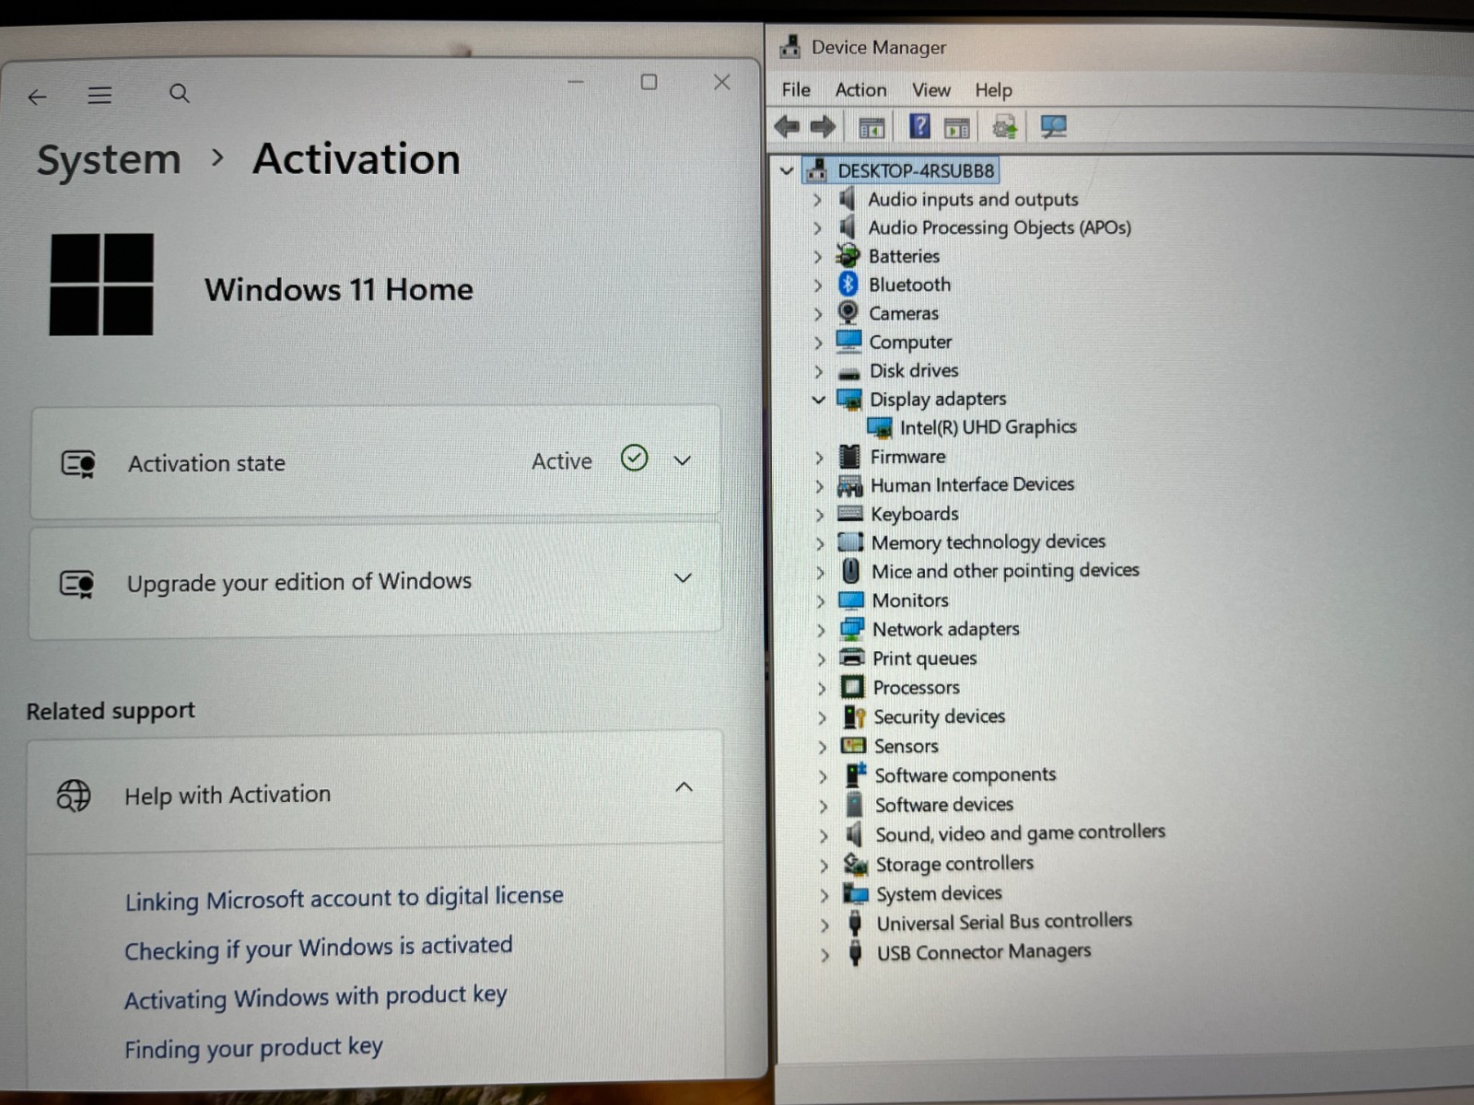The height and width of the screenshot is (1105, 1474).
Task: Click the Settings back arrow
Action: tap(37, 97)
